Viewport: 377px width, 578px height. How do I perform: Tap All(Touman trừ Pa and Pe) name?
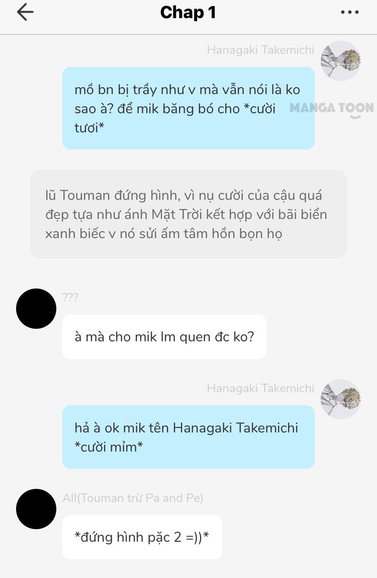coord(133,498)
